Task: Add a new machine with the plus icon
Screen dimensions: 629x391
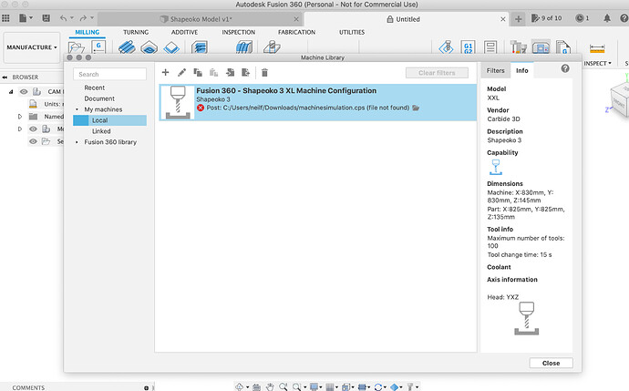Action: 165,73
